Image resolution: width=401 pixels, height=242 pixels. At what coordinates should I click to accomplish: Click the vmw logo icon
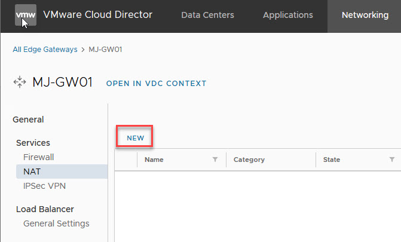point(25,16)
